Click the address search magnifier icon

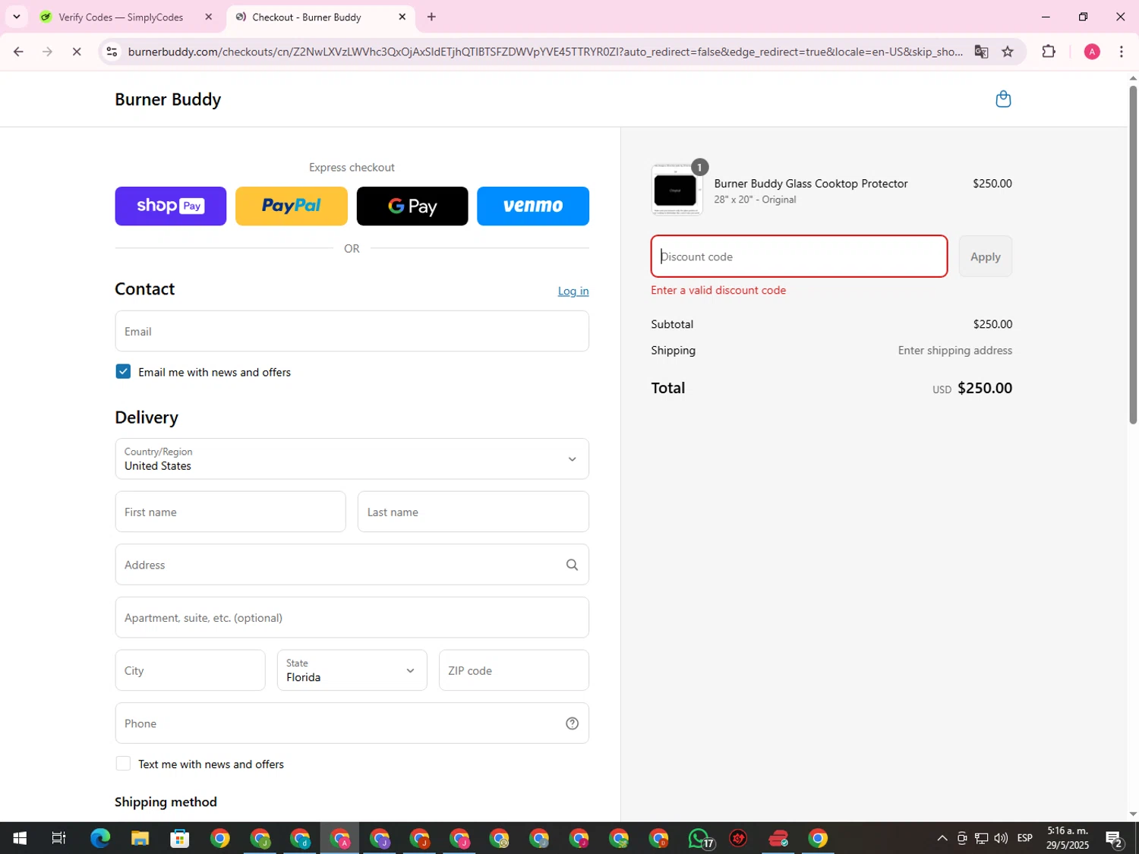(572, 565)
